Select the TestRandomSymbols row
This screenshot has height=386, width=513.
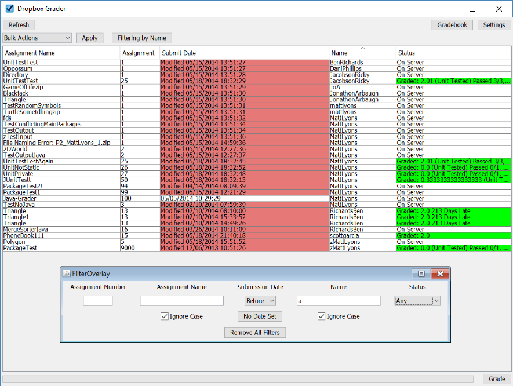(x=257, y=106)
